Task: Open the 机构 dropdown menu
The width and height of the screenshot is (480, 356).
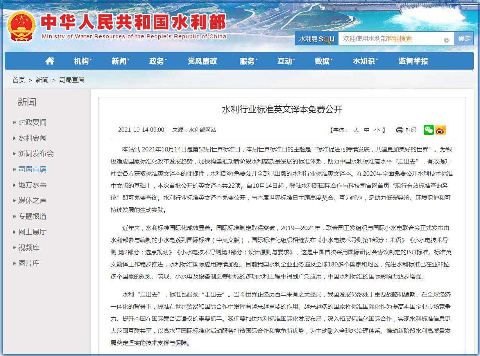Action: 83,61
